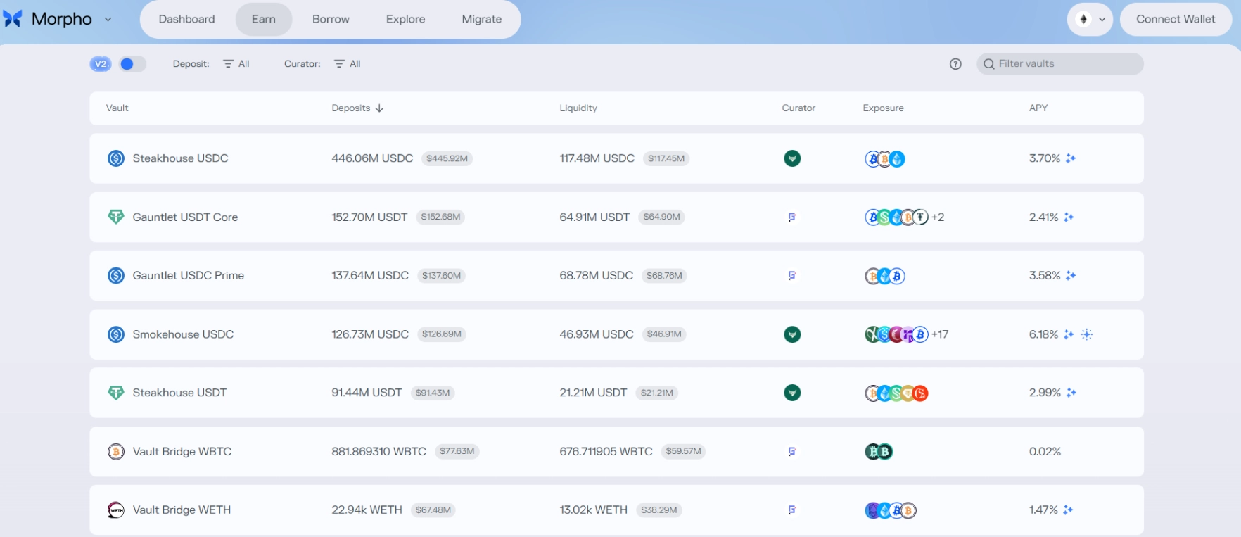Open the Dashboard tab
1241x537 pixels.
(x=186, y=19)
